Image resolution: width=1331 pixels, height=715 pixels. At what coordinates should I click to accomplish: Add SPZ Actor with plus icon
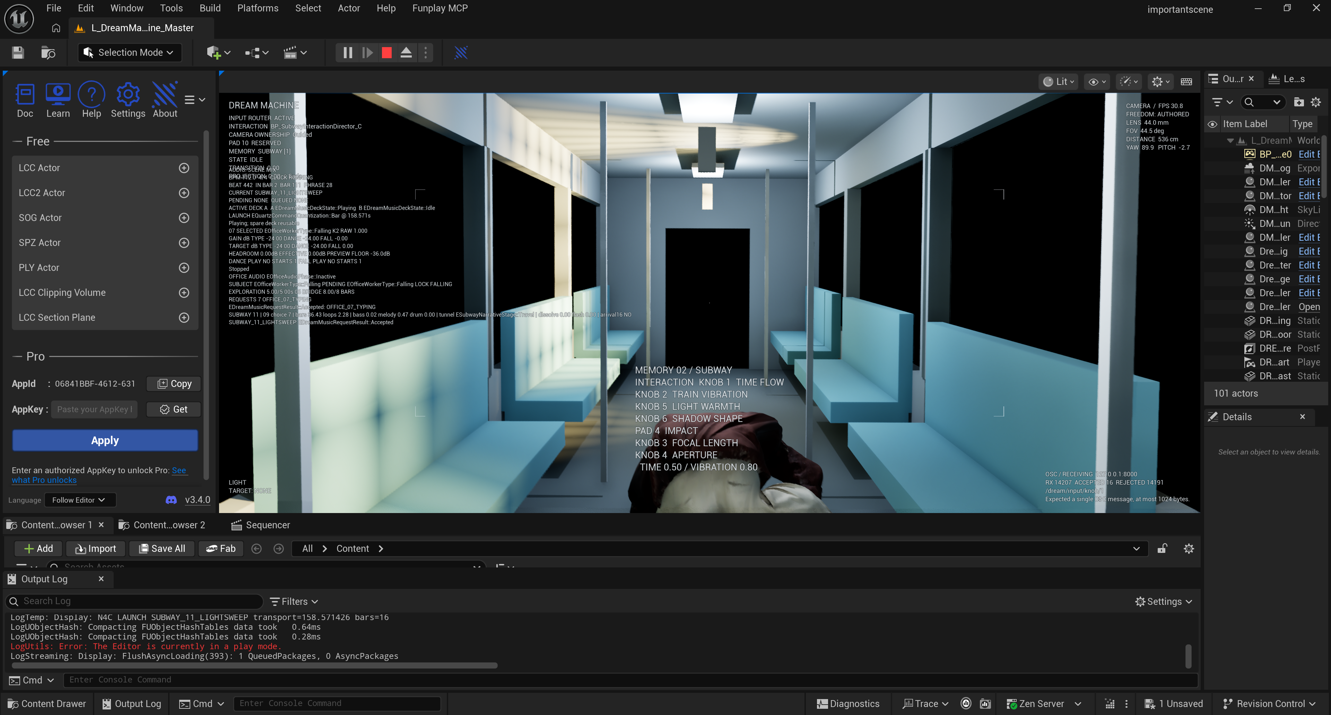(x=183, y=242)
